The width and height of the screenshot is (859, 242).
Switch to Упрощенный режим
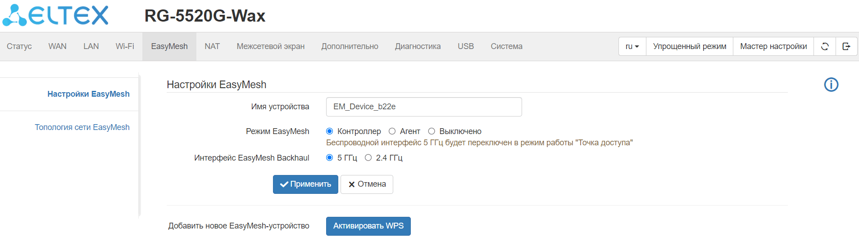click(x=689, y=46)
